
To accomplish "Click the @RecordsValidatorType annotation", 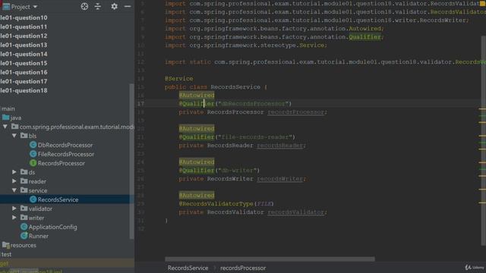I will point(216,204).
